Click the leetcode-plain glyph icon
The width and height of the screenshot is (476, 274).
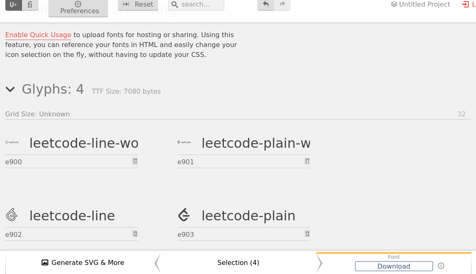coord(184,215)
